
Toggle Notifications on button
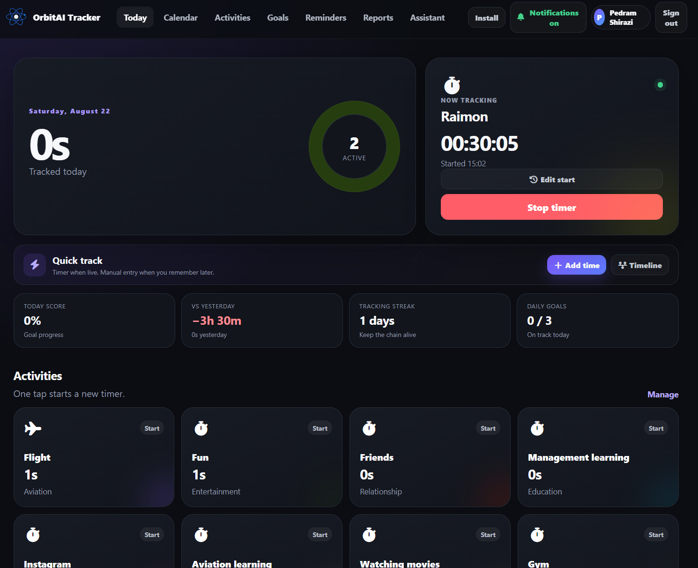coord(548,17)
